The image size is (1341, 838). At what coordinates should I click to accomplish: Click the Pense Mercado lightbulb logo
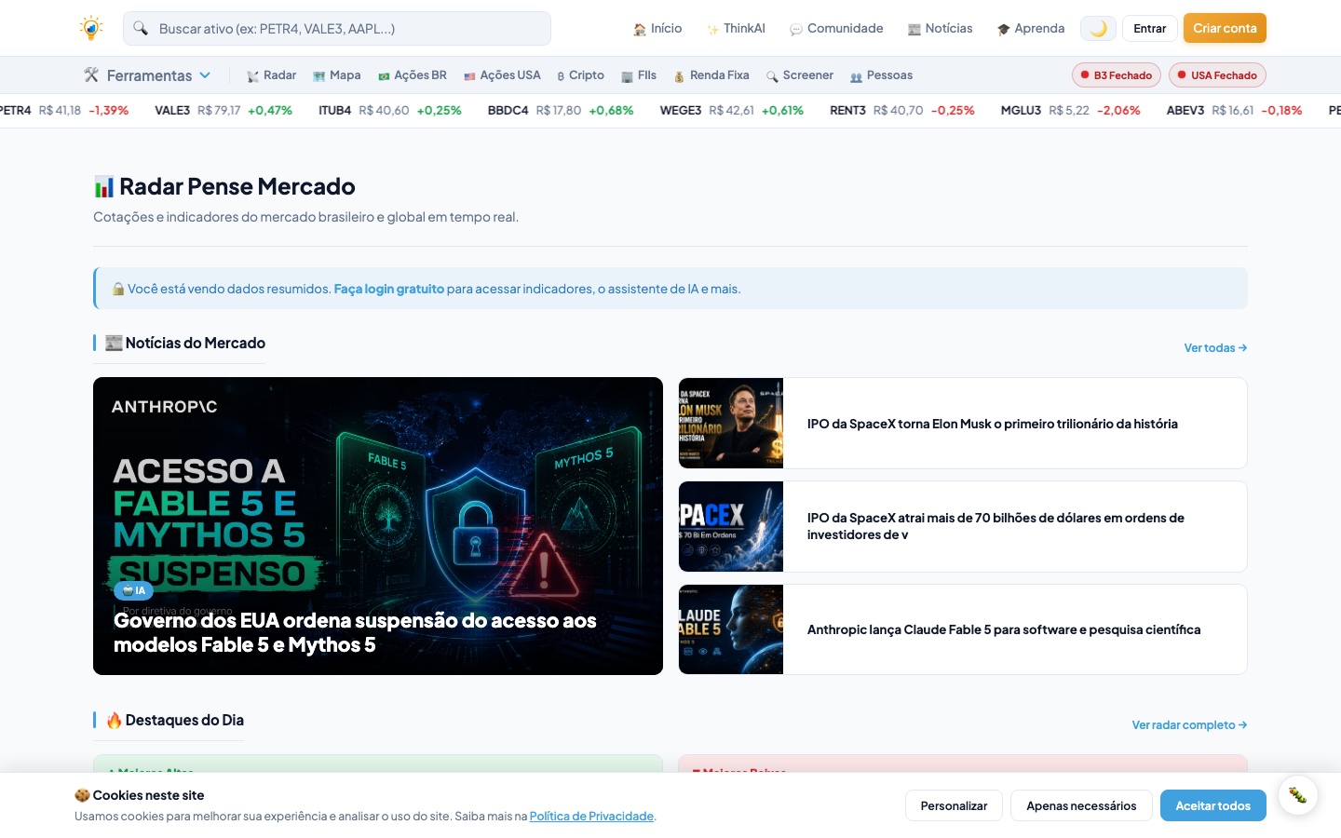90,28
